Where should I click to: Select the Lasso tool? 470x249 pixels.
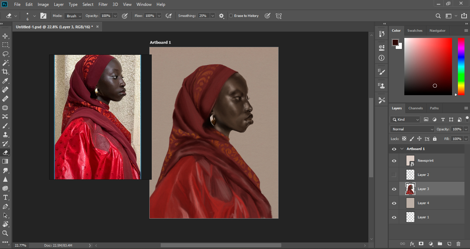click(x=5, y=54)
